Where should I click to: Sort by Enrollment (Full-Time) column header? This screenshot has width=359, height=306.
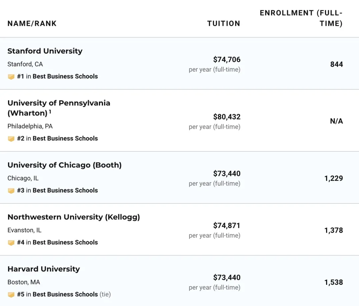pos(301,18)
